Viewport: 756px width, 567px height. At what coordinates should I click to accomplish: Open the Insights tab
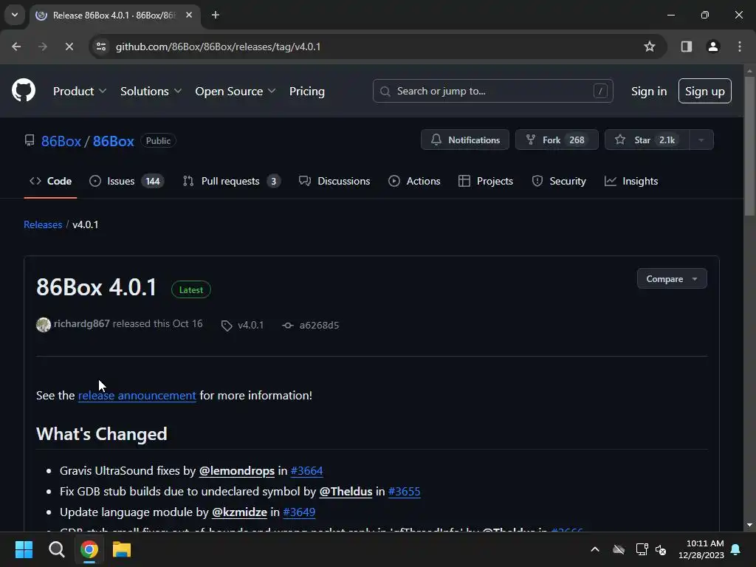pos(631,182)
